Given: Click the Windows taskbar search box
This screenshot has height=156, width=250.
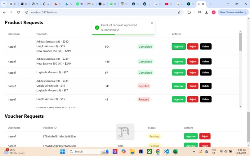Looking at the screenshot, I should point(89,151).
